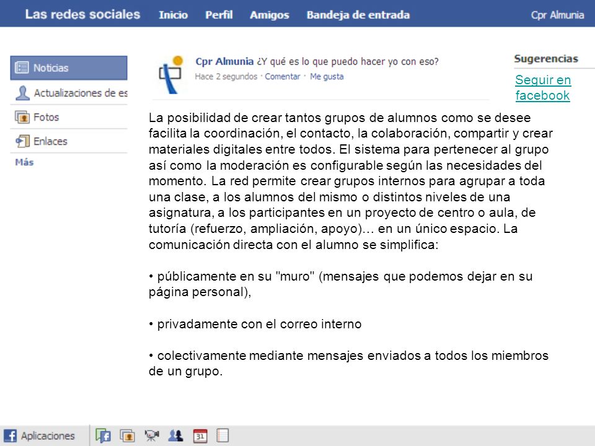Open the Amigos menu item
Screen dimensions: 595x446
click(270, 15)
